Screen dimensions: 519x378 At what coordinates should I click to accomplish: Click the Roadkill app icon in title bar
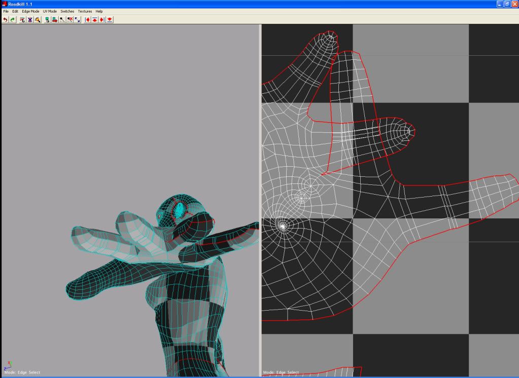coord(4,4)
